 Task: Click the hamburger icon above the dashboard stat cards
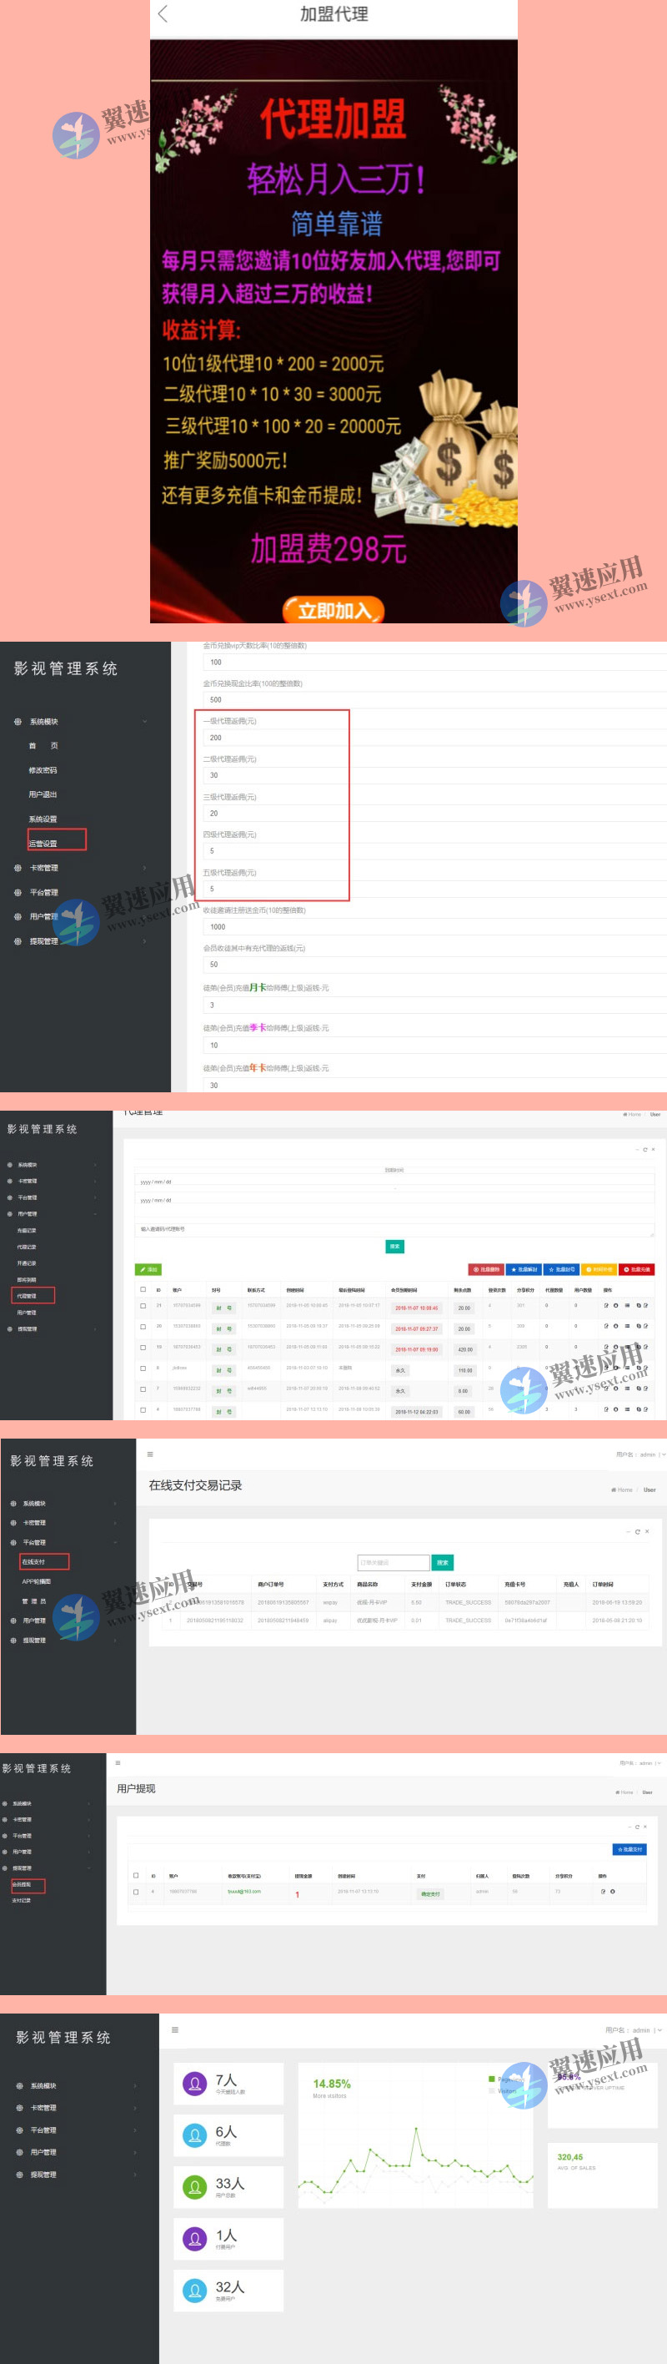[x=175, y=2030]
